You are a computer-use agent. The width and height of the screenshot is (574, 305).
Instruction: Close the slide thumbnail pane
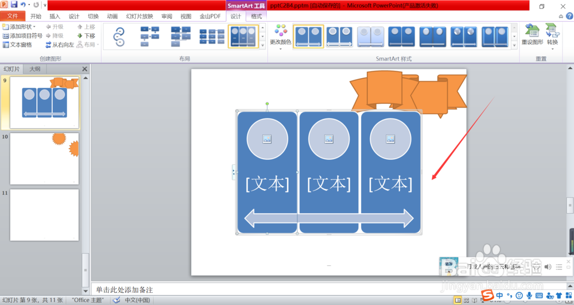[x=85, y=68]
